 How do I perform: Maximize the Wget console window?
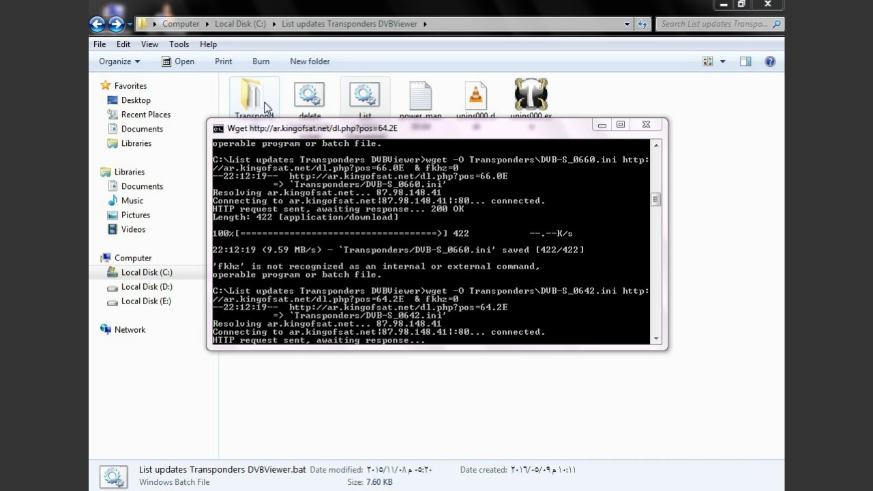pyautogui.click(x=621, y=125)
